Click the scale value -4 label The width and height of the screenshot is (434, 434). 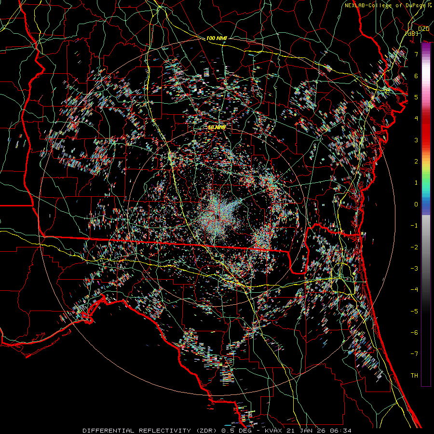(x=414, y=289)
